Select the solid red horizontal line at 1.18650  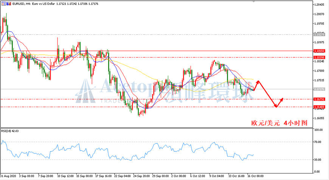[x=157, y=51]
